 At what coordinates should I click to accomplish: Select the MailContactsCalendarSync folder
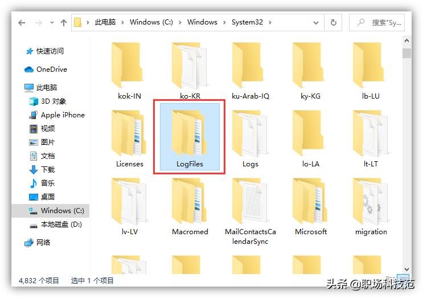click(x=250, y=211)
